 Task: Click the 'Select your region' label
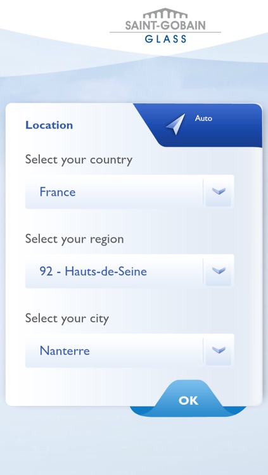click(75, 239)
